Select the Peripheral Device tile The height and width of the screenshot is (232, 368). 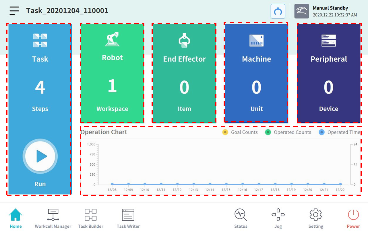pos(329,73)
